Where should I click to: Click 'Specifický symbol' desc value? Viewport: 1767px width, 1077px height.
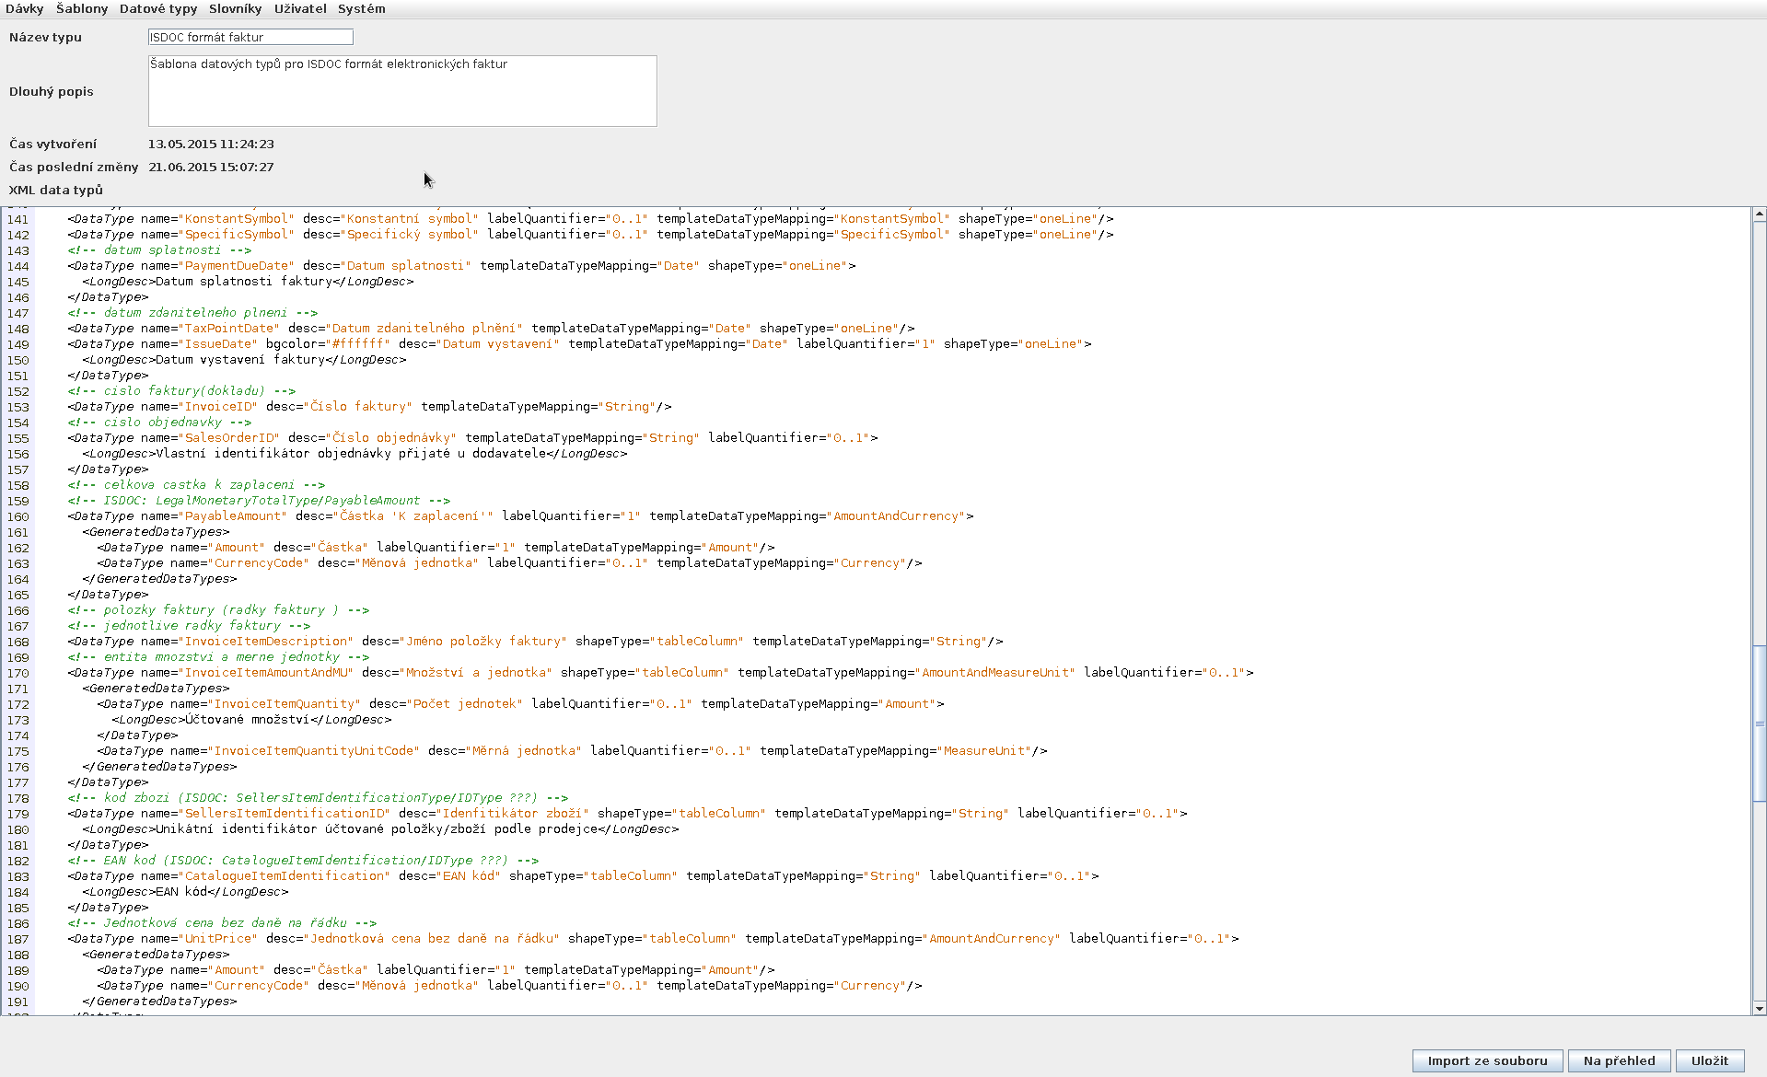point(409,235)
